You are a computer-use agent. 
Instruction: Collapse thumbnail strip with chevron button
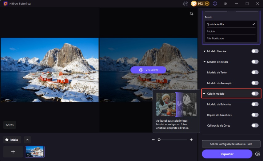(x=27, y=140)
